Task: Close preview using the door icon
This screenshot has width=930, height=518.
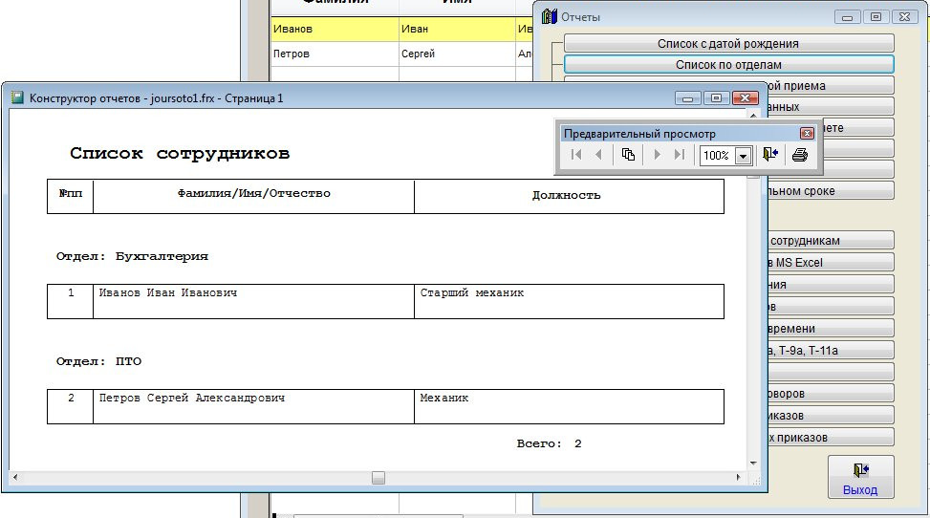Action: click(x=770, y=155)
